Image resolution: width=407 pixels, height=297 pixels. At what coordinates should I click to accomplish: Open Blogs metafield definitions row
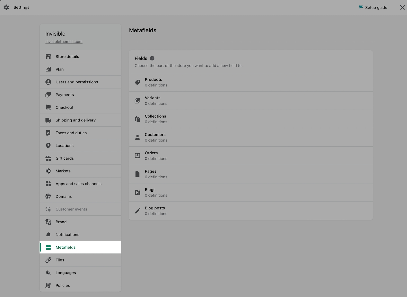251,192
